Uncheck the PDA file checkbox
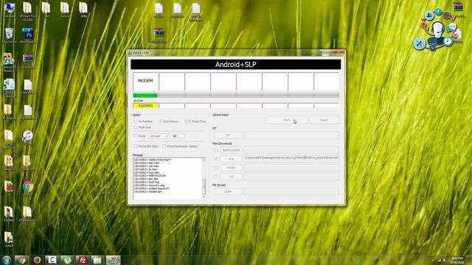This screenshot has width=472, height=265. [215, 159]
